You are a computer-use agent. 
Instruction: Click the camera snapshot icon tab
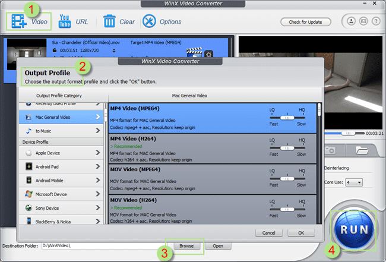tap(330, 150)
